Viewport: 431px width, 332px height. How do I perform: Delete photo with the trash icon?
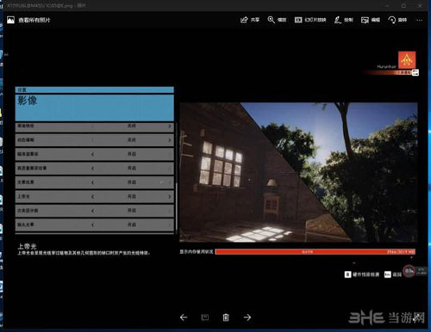pyautogui.click(x=226, y=317)
